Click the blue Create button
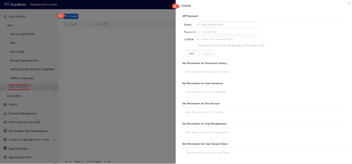 coord(71,16)
